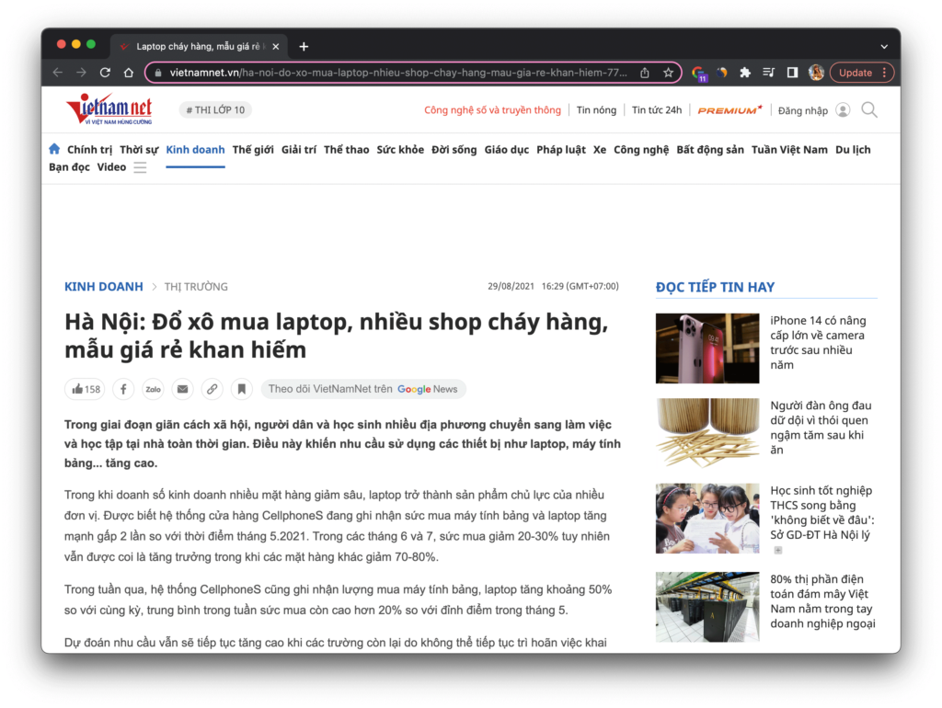Select the Thể thao menu item
The width and height of the screenshot is (942, 708).
click(346, 150)
